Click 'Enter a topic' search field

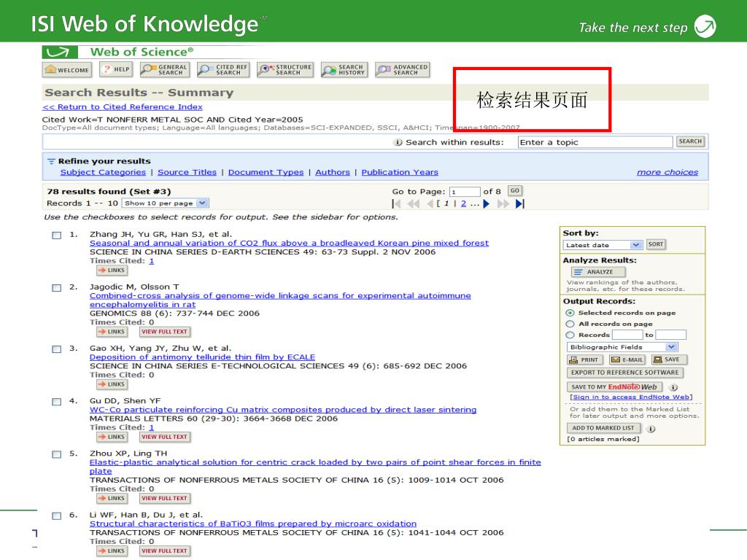point(595,142)
